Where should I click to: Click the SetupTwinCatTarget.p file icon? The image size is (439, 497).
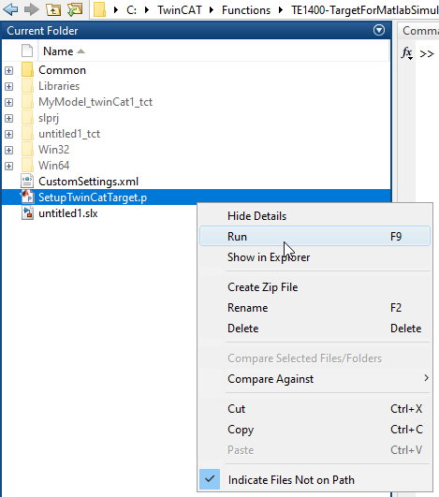(x=27, y=197)
